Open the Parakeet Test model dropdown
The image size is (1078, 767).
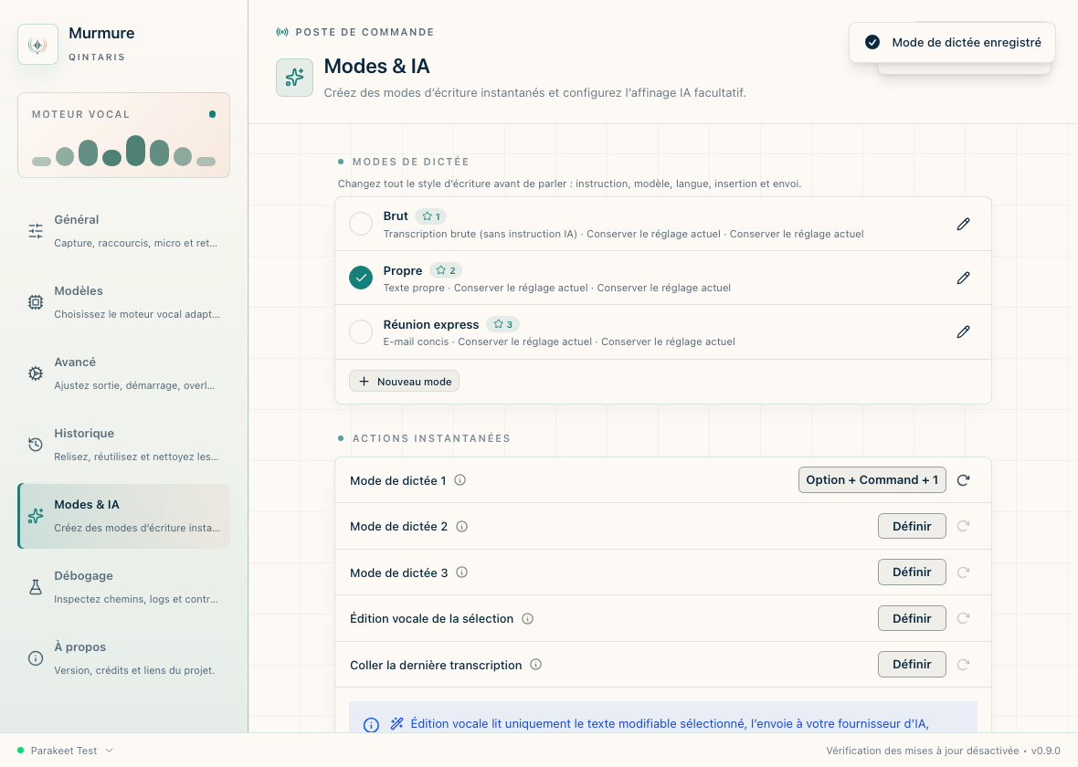[x=65, y=751]
